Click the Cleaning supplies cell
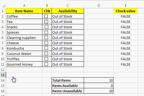This screenshot has height=96, width=144. [x=24, y=38]
